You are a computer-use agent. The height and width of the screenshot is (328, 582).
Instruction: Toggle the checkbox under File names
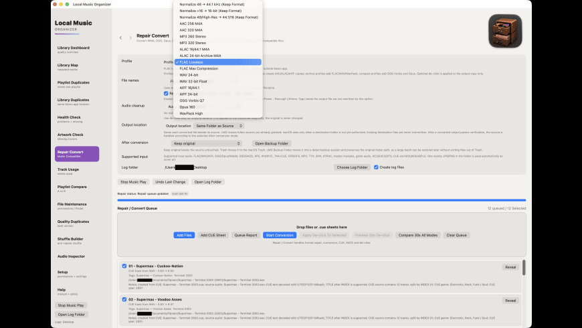click(x=166, y=93)
